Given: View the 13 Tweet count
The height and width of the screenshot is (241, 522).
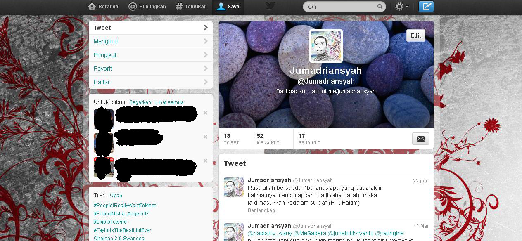Looking at the screenshot, I should [x=231, y=139].
